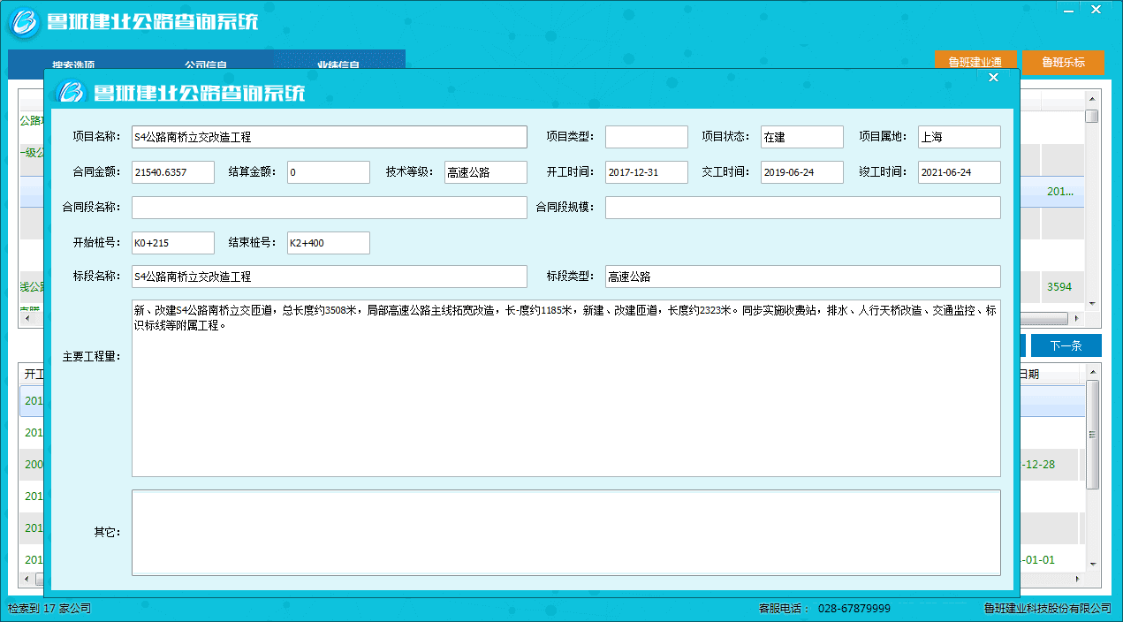Screen dimensions: 1123x622
Task: Click into the 其它 text box
Action: (x=565, y=532)
